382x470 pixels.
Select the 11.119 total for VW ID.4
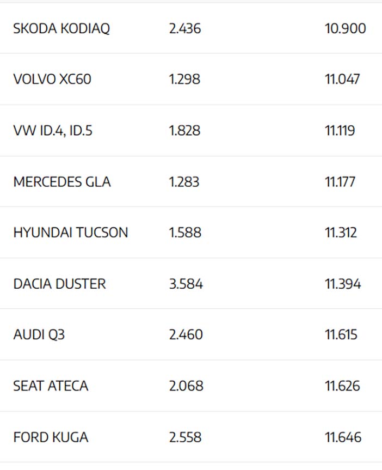pos(340,131)
